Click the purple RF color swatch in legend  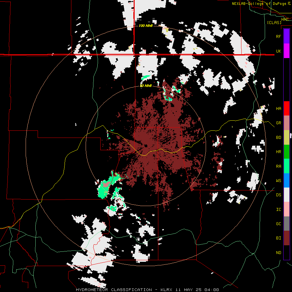click(286, 36)
